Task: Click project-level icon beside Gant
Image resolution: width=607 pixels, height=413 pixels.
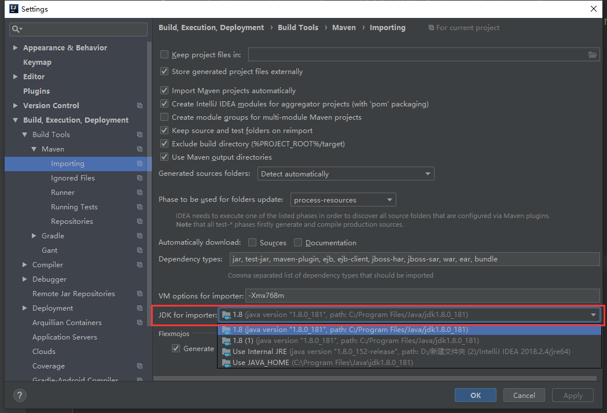Action: pyautogui.click(x=140, y=250)
